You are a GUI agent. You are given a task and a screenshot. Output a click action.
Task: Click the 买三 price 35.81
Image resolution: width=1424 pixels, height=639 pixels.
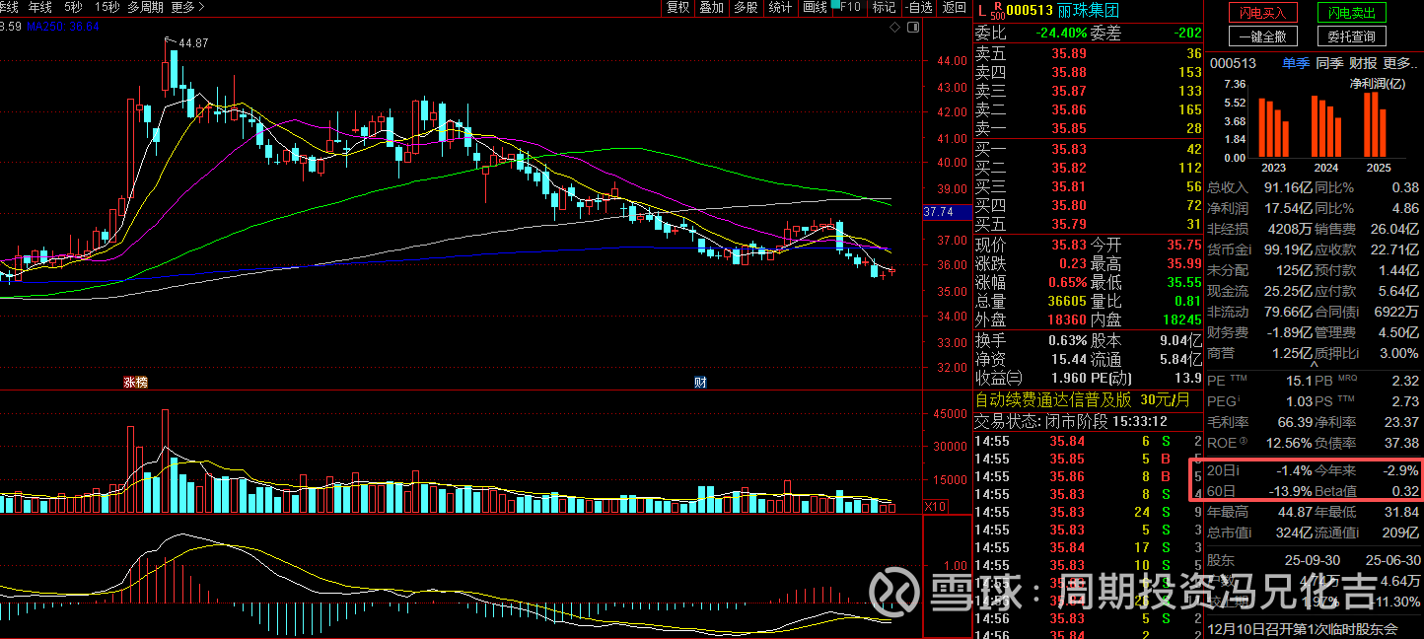pyautogui.click(x=1068, y=186)
